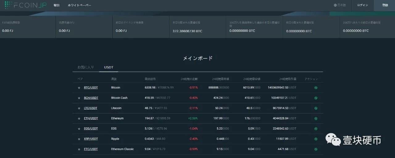Click the Litecoin currency name
The width and height of the screenshot is (395, 158).
(116, 108)
